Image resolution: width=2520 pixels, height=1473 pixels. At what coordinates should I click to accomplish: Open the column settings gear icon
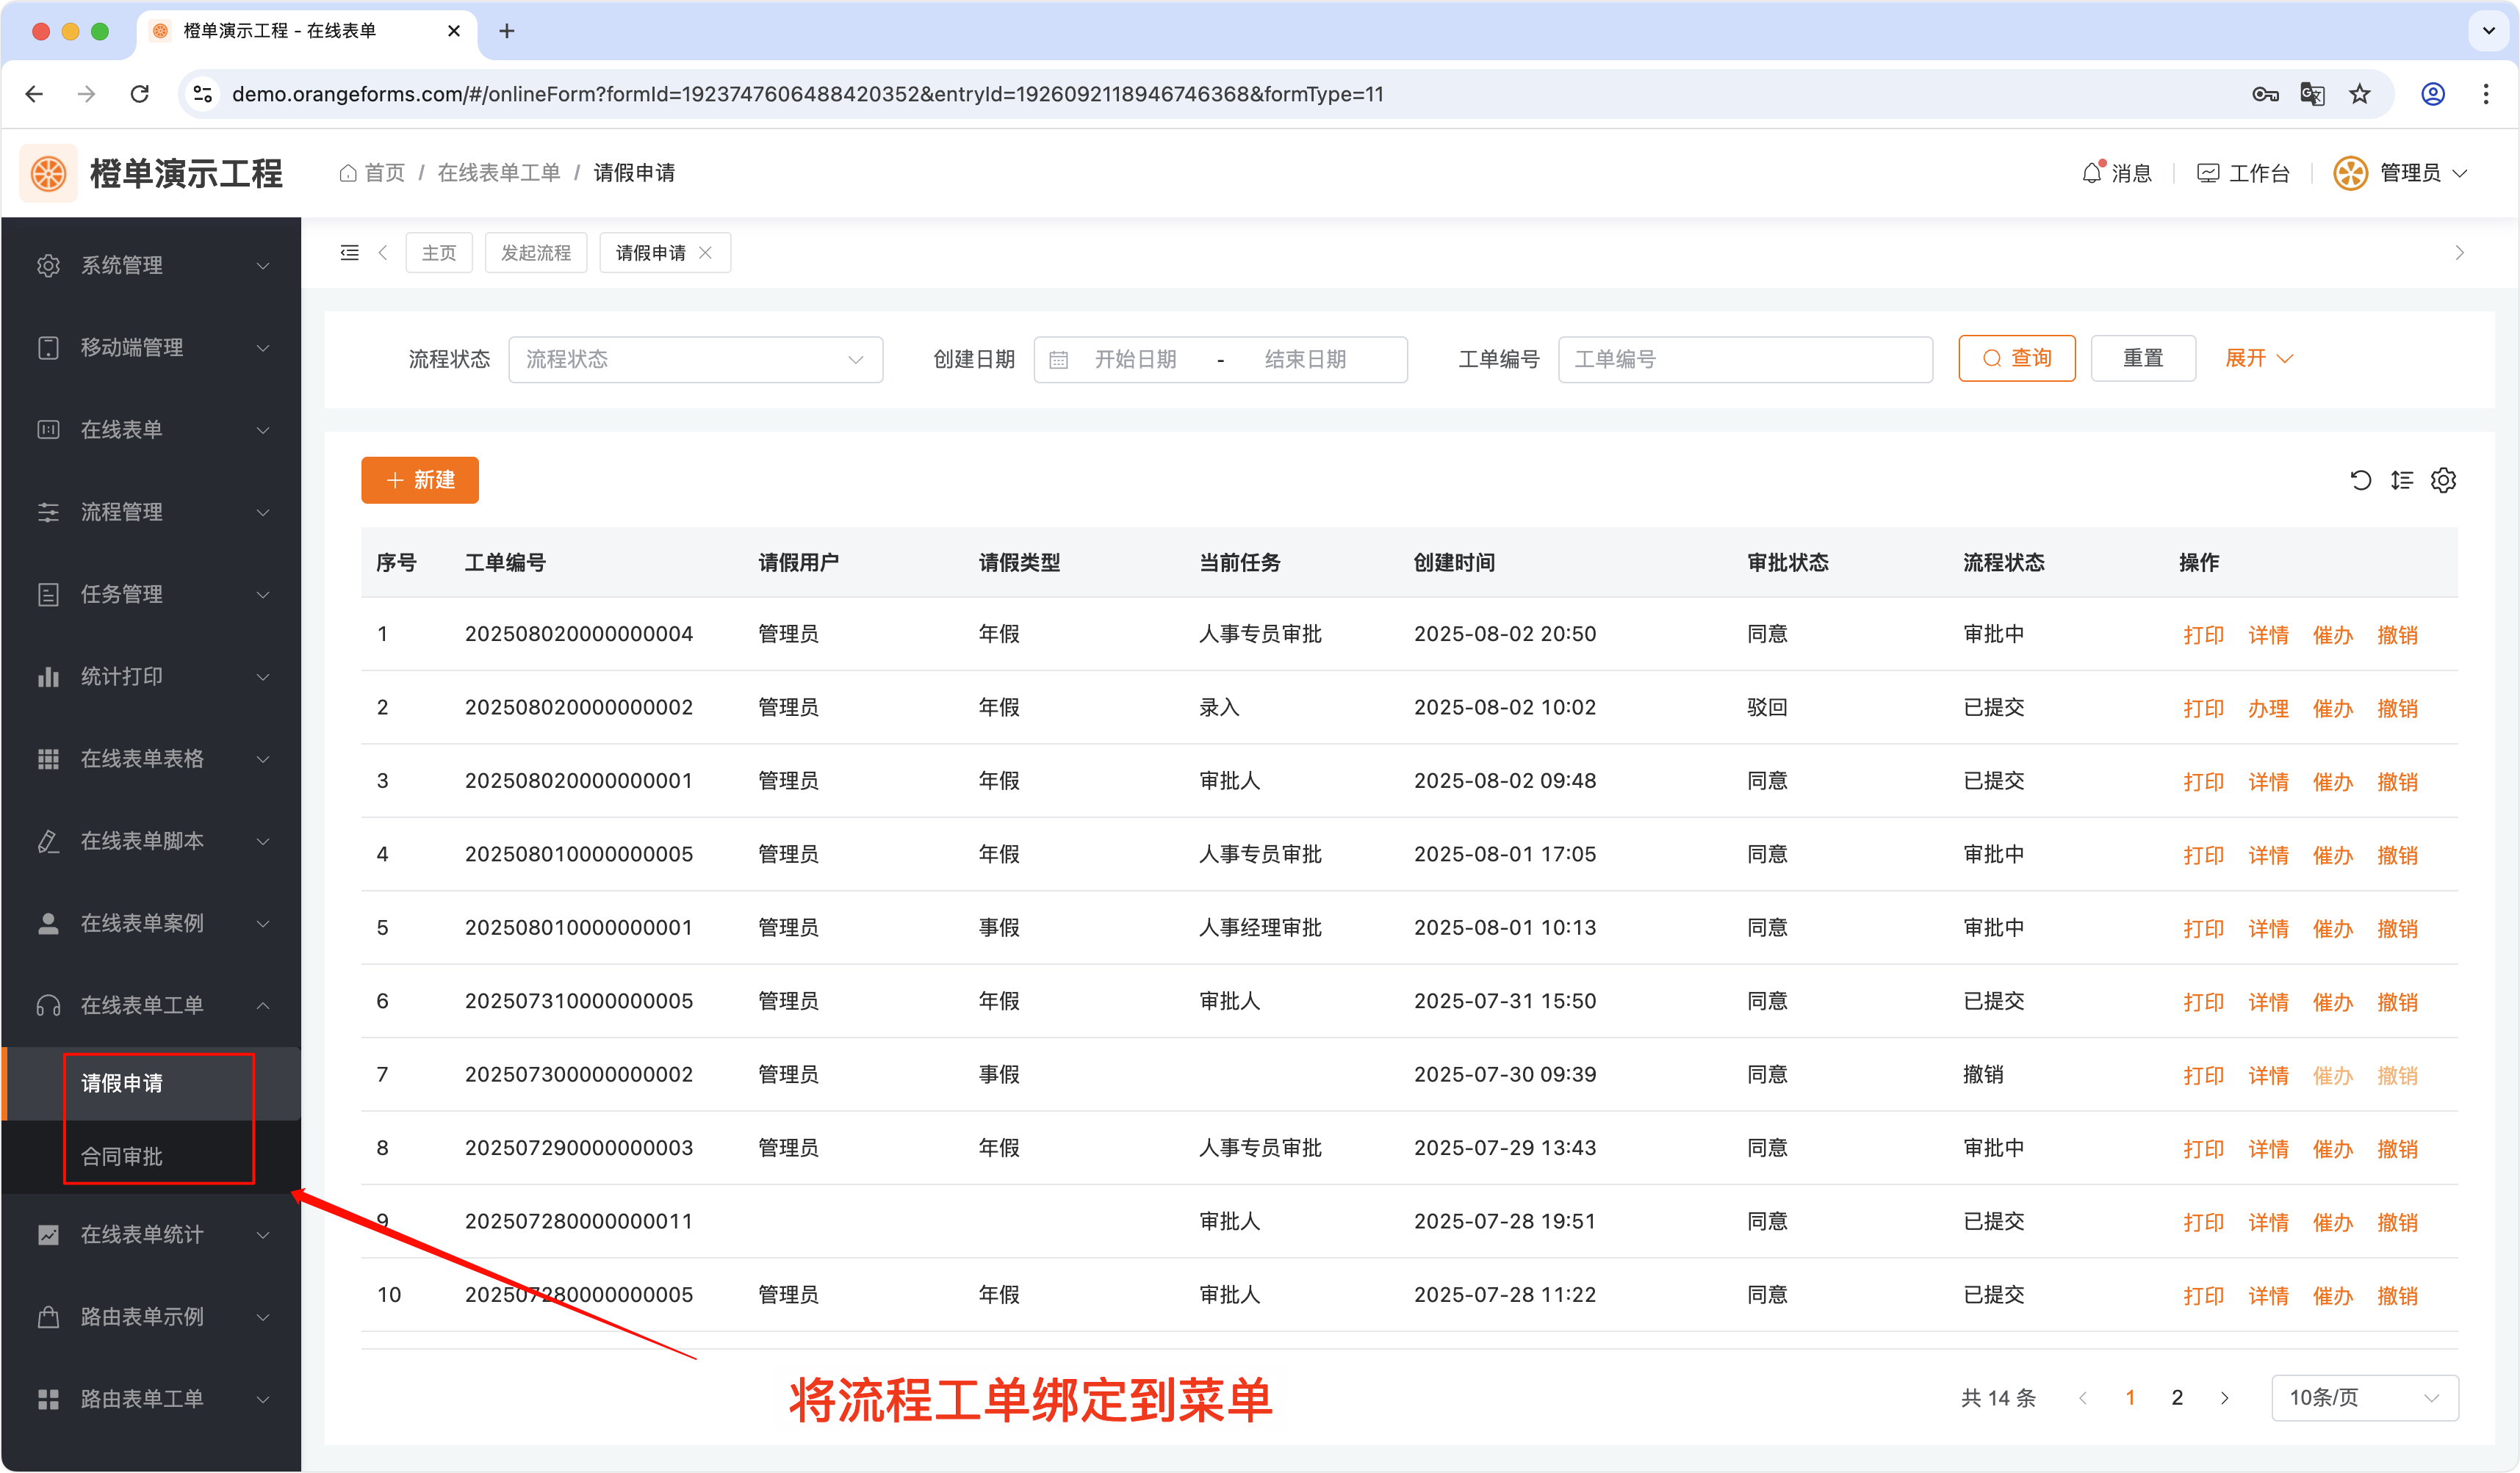tap(2443, 481)
